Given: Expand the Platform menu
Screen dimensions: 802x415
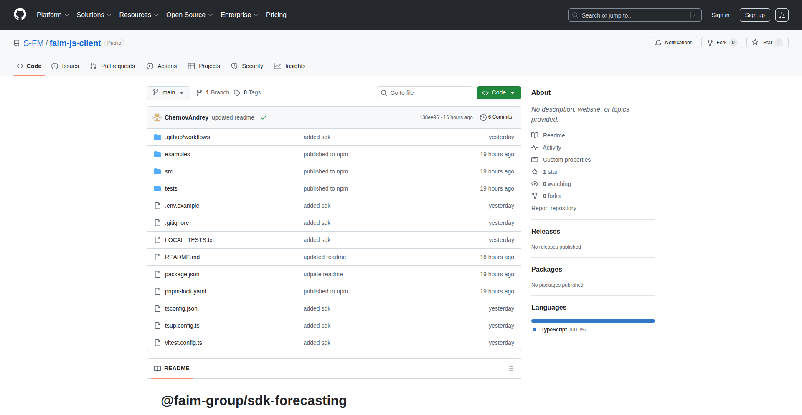Looking at the screenshot, I should (53, 15).
